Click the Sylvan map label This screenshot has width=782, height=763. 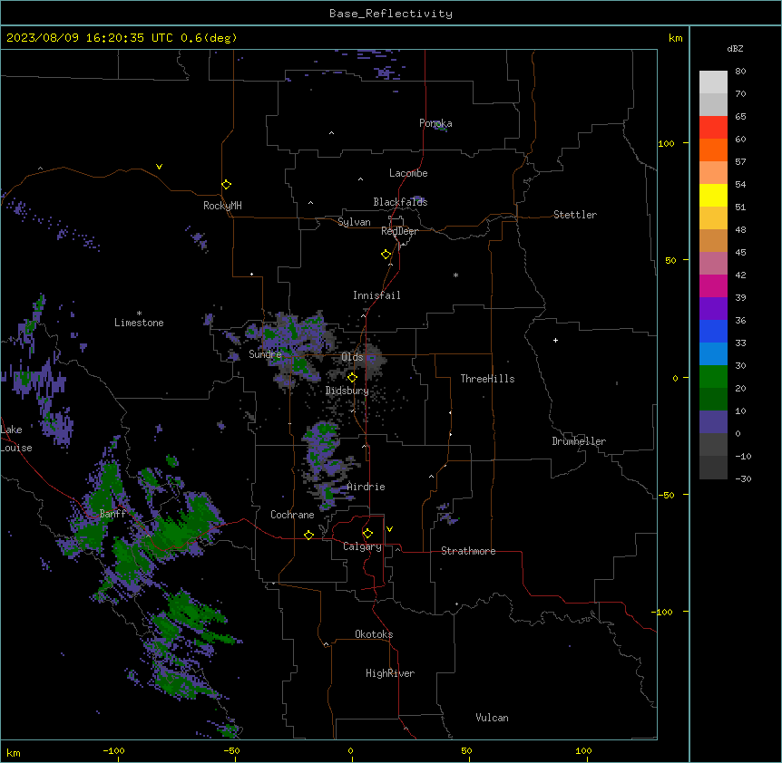[x=354, y=222]
